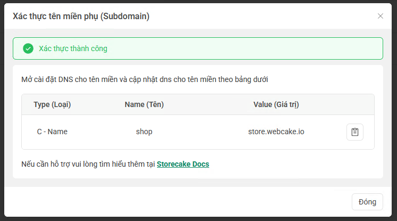Screen dimensions: 397x221
Task: Close the Subdomain dialog with the X icon
Action: [x=381, y=16]
